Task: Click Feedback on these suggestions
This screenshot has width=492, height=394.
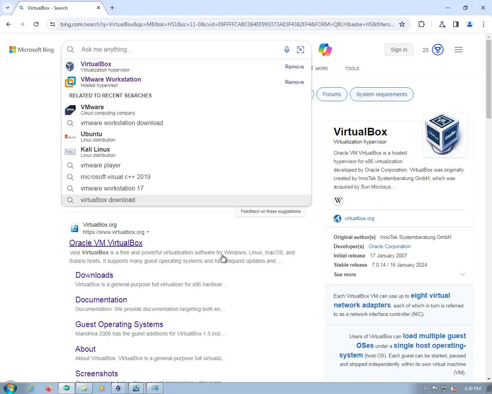Action: (x=271, y=211)
